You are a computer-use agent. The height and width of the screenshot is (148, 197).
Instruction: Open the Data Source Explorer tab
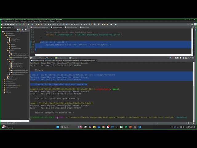pos(62,58)
